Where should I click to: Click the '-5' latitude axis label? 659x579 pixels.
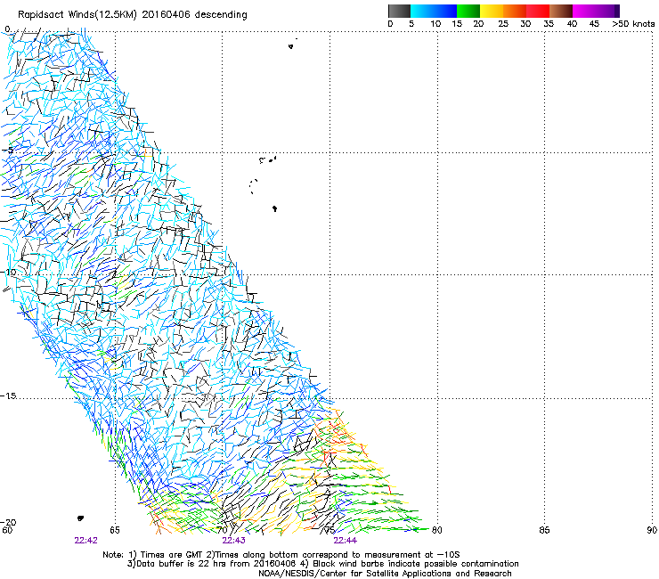click(8, 151)
